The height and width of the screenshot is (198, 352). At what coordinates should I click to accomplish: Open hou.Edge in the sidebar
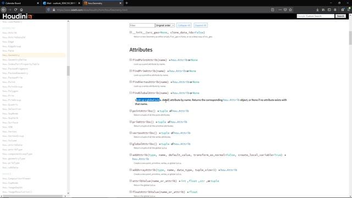(8, 42)
